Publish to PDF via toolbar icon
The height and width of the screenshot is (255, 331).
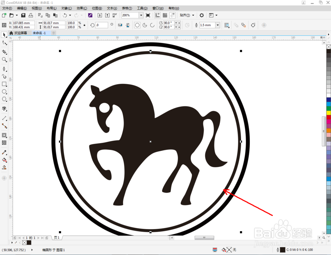point(115,15)
